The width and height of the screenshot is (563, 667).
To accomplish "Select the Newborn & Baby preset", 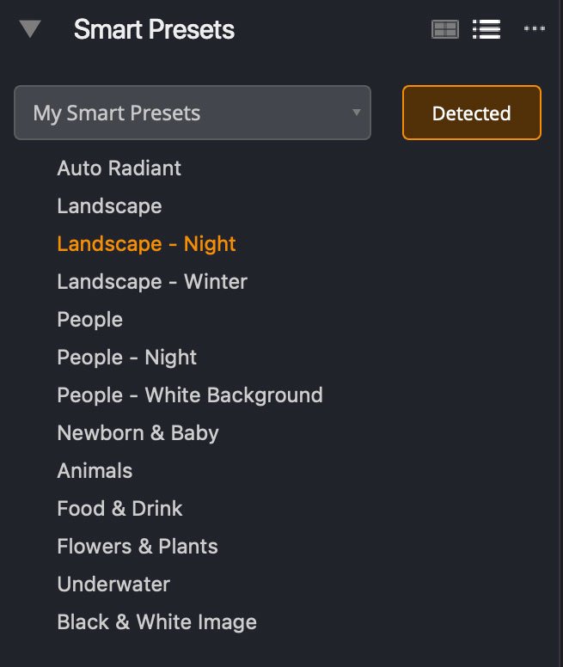I will coord(138,433).
